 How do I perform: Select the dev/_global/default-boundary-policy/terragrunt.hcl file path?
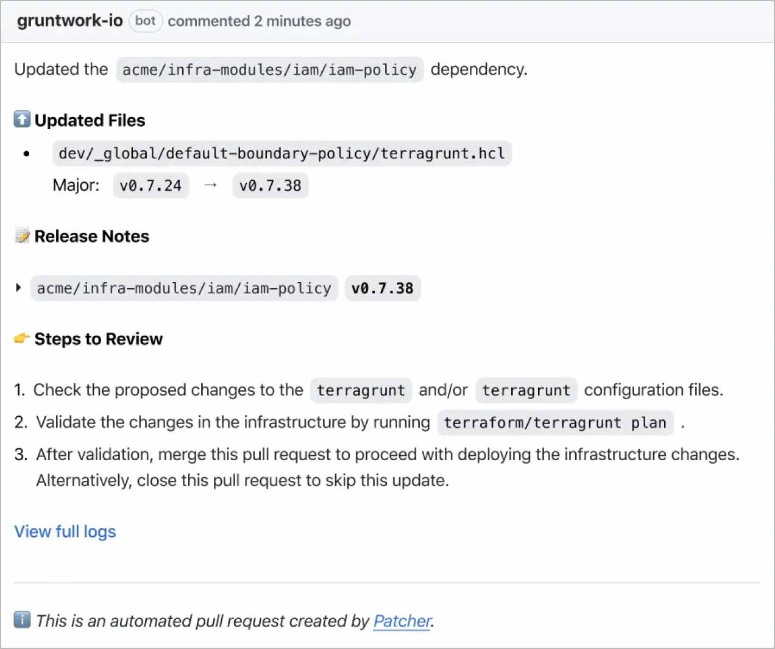[282, 153]
